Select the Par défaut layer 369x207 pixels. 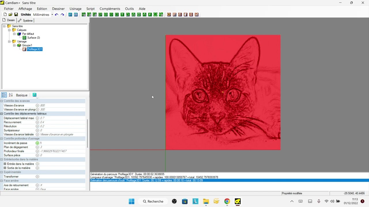click(28, 34)
